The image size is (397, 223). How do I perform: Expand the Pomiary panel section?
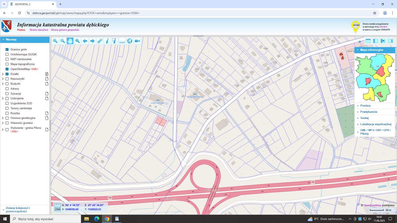365,106
